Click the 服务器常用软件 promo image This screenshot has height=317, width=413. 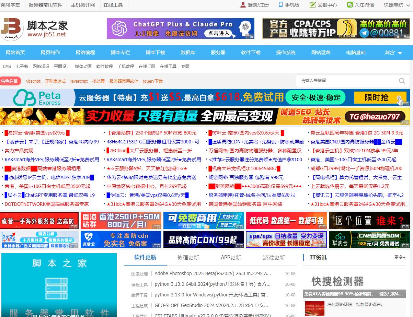(59, 285)
